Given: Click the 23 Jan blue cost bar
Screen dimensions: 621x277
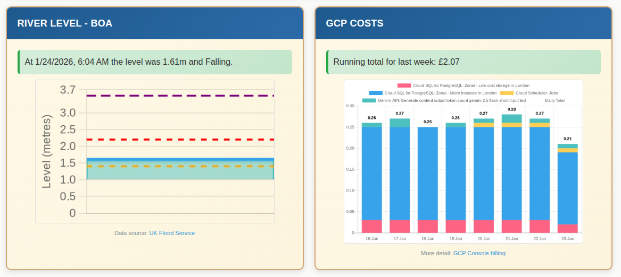Looking at the screenshot, I should point(567,186).
